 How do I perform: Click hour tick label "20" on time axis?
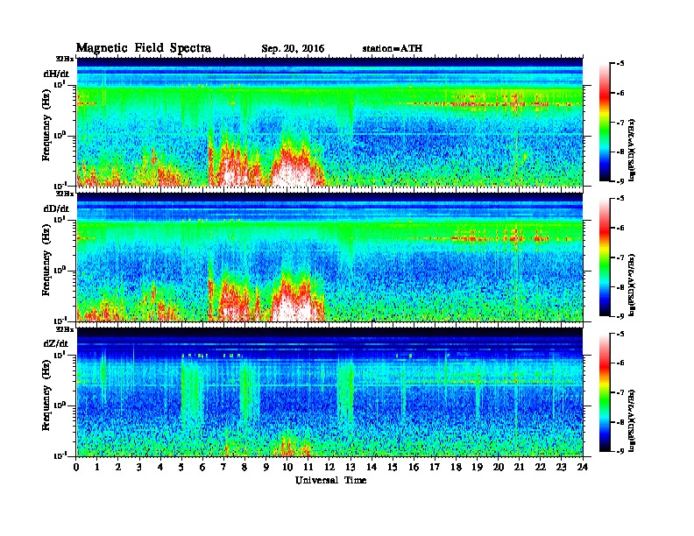point(499,467)
